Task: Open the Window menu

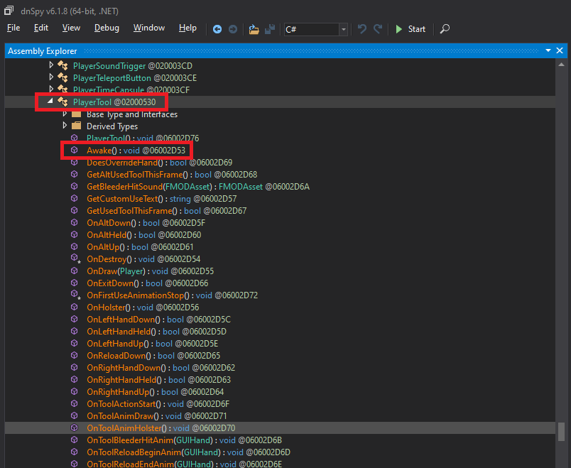Action: pyautogui.click(x=148, y=28)
